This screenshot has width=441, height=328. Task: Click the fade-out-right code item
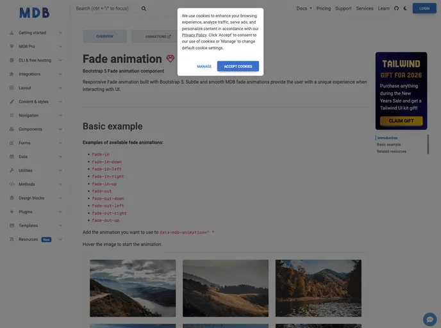click(x=109, y=213)
